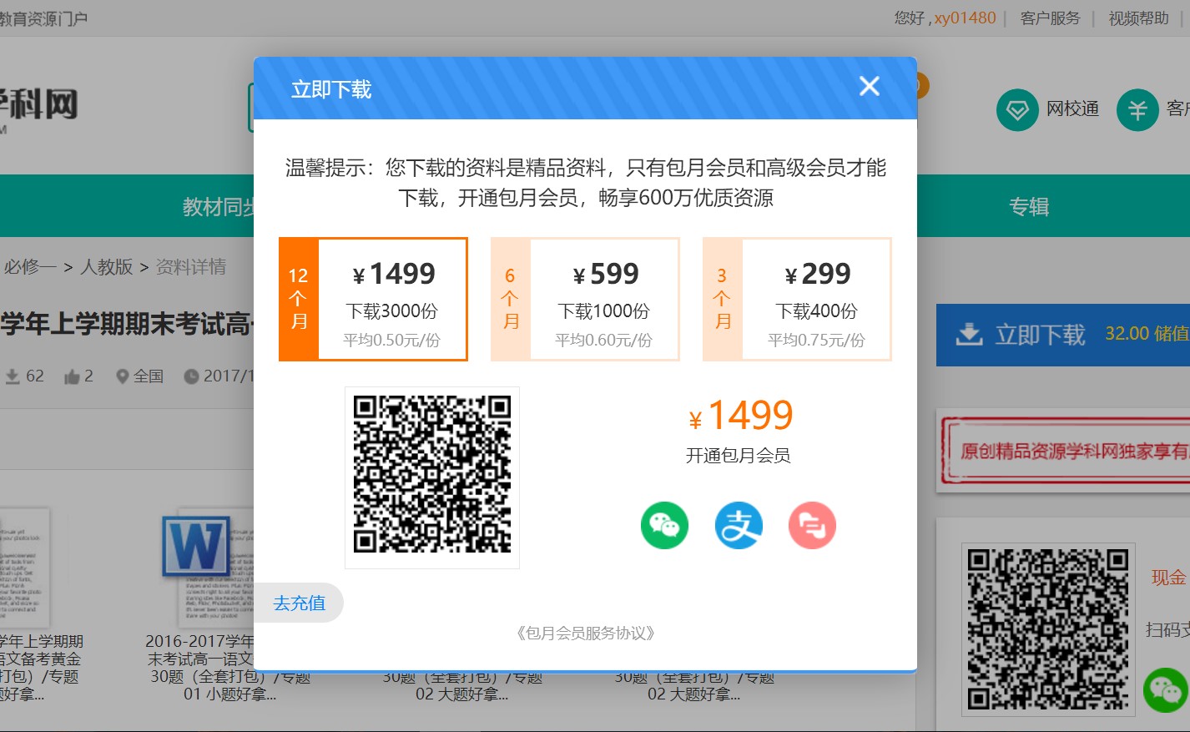Close the 立即下载 dialog with the X

(870, 86)
